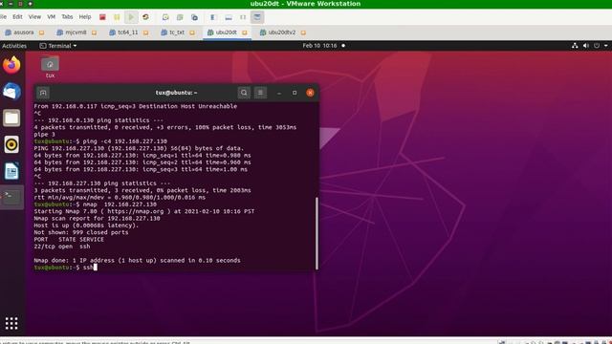Click the '22/tcp open ssh' line

click(x=62, y=247)
